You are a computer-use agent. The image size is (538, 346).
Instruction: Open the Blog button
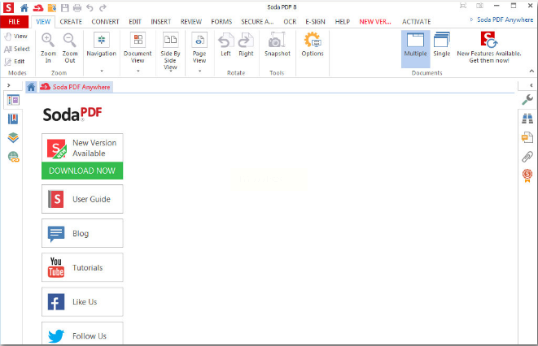click(x=82, y=233)
